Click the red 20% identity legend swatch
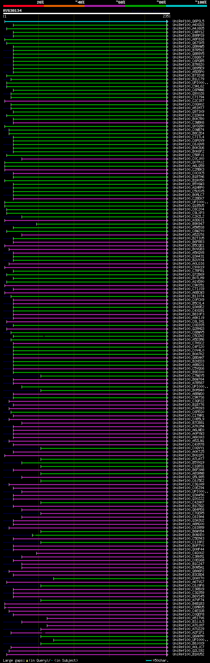This screenshot has width=210, height=663. pos(24,6)
